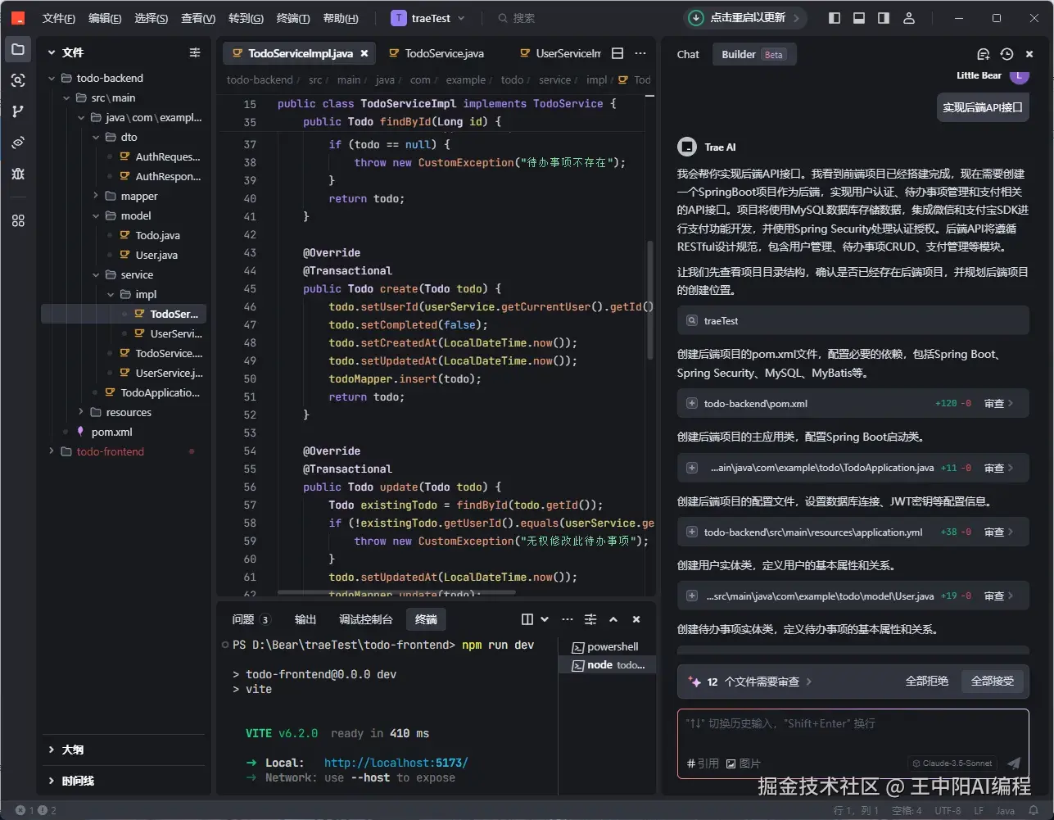
Task: Select the node todo terminal entry
Action: [x=608, y=665]
